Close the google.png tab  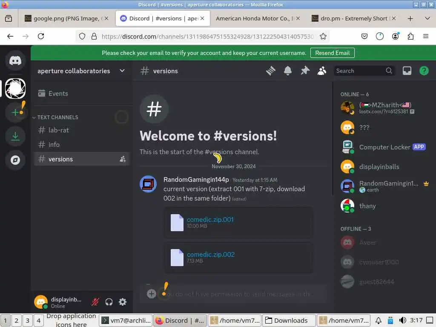(106, 18)
